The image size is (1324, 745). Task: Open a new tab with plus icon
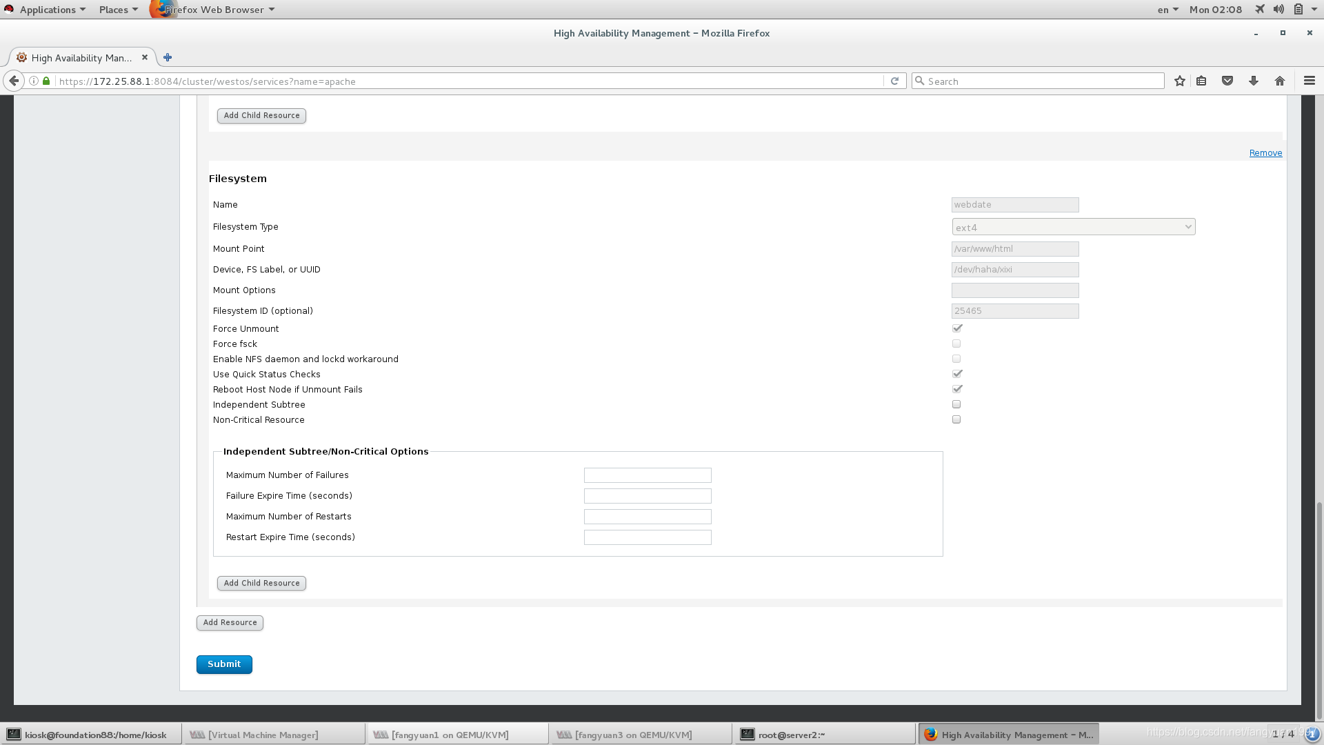[168, 57]
